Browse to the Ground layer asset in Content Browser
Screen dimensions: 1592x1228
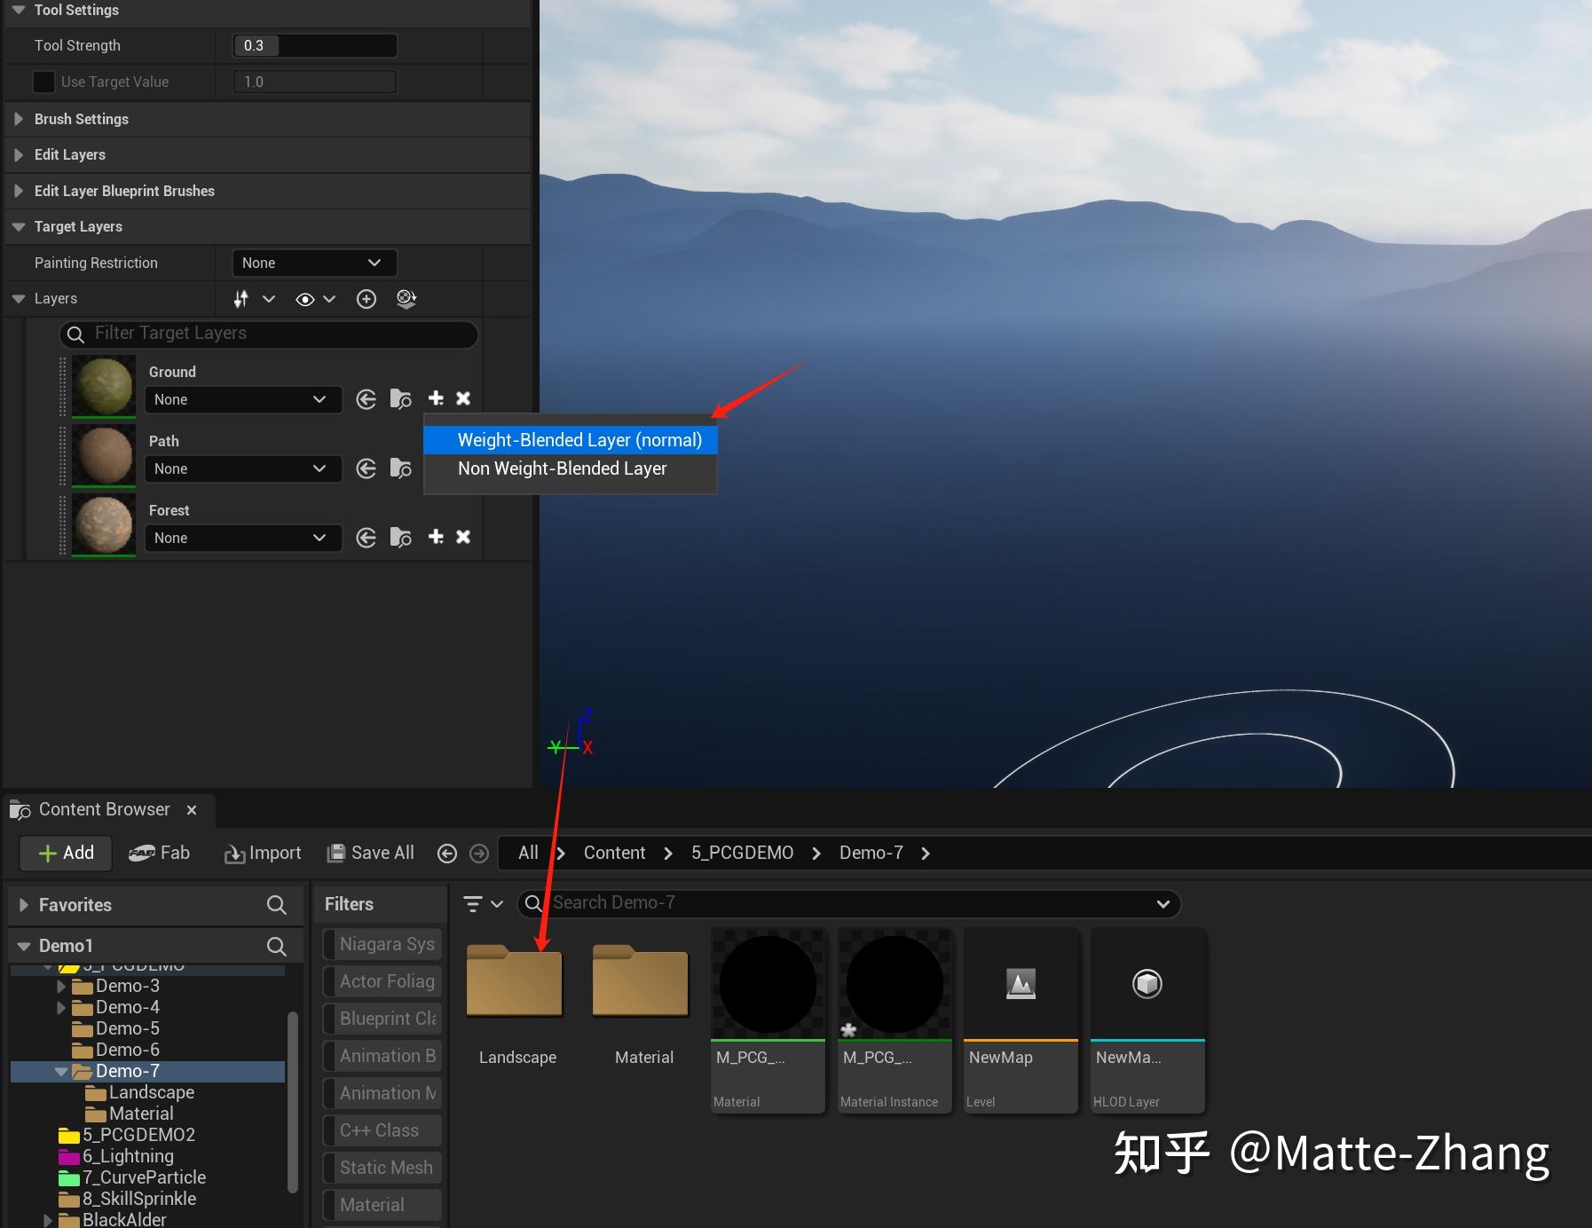tap(400, 398)
